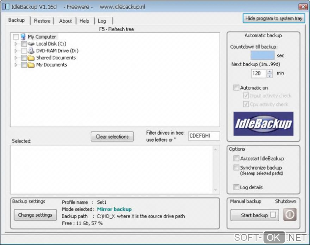Open the Help tab
The width and height of the screenshot is (310, 245).
pyautogui.click(x=84, y=21)
